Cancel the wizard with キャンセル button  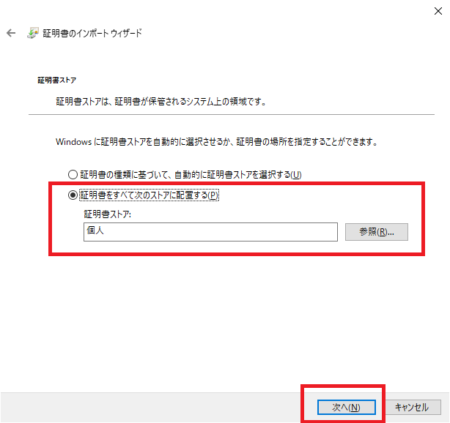(412, 407)
